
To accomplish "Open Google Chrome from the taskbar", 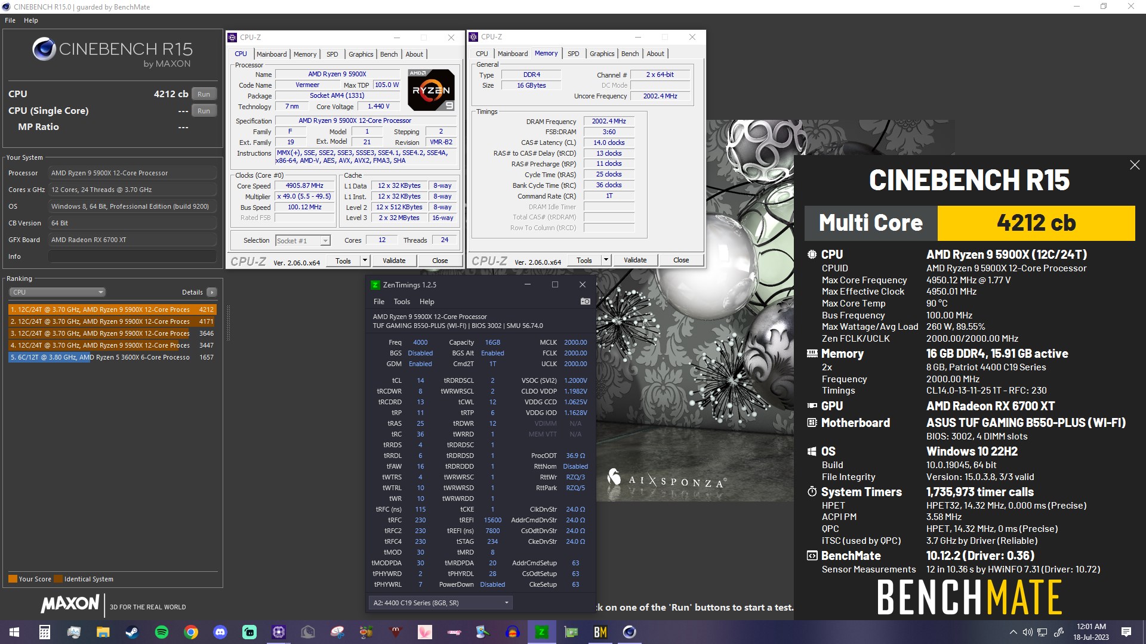I will click(191, 632).
